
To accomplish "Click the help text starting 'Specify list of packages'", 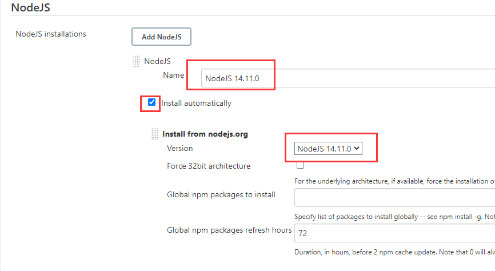I will [x=394, y=216].
